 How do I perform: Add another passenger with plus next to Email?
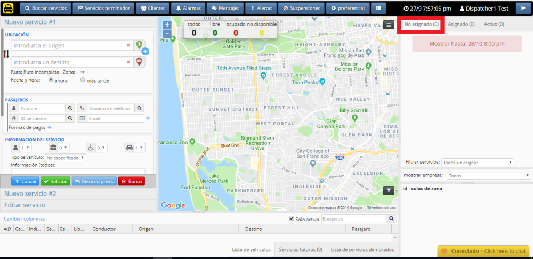148,118
